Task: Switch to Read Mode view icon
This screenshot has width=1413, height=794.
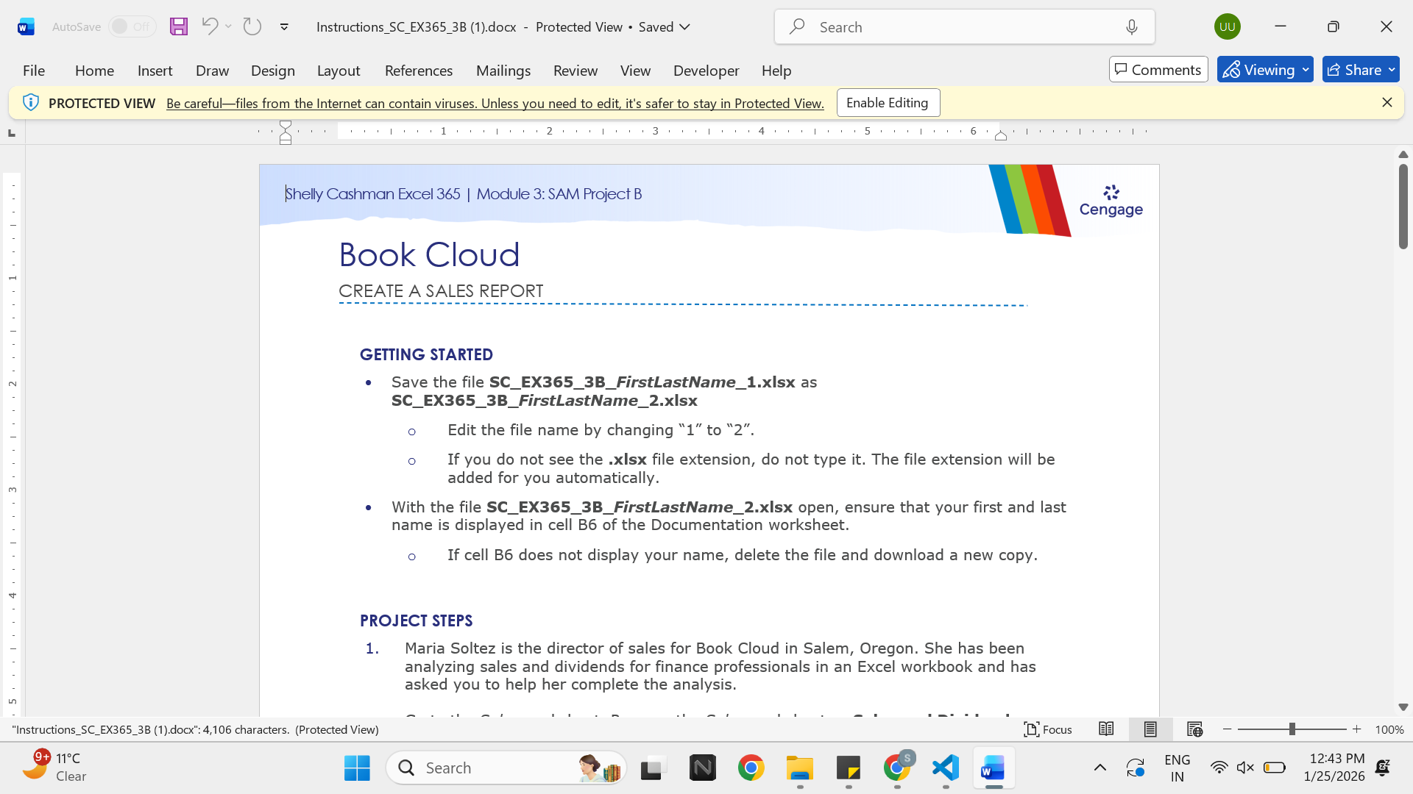Action: (1106, 729)
